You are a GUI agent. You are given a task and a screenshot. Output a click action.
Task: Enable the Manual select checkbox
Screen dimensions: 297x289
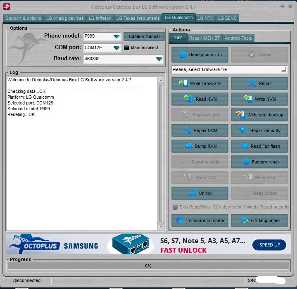[126, 48]
